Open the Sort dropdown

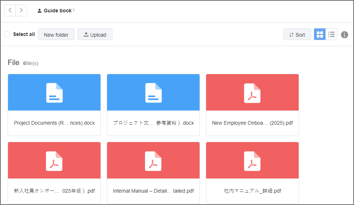(x=297, y=35)
